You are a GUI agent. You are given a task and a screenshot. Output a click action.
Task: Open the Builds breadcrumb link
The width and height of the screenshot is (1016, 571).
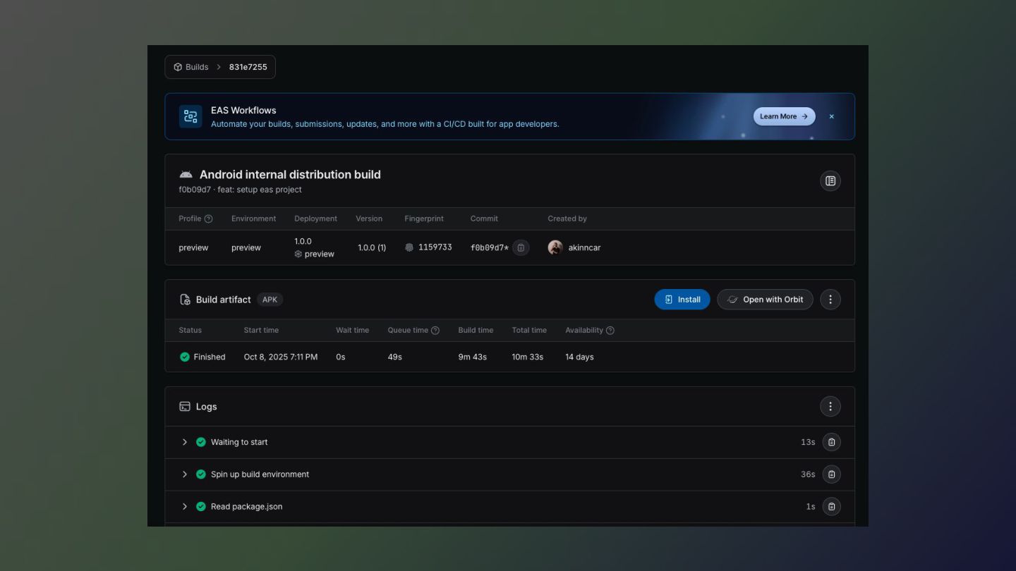click(x=191, y=68)
